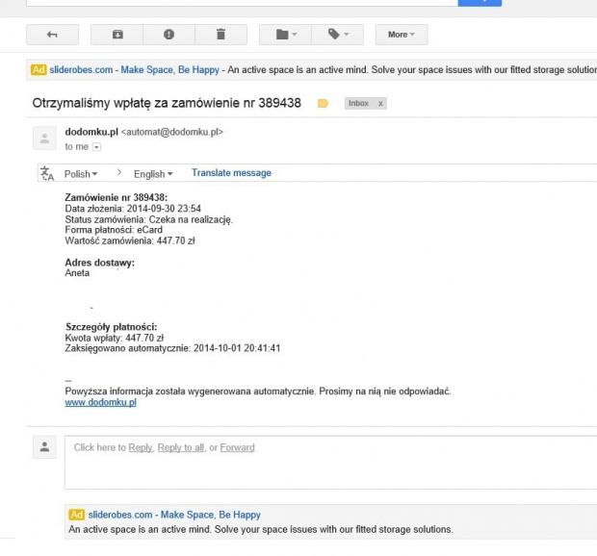
Task: Click sender dodomku.pl avatar icon
Action: point(44,139)
